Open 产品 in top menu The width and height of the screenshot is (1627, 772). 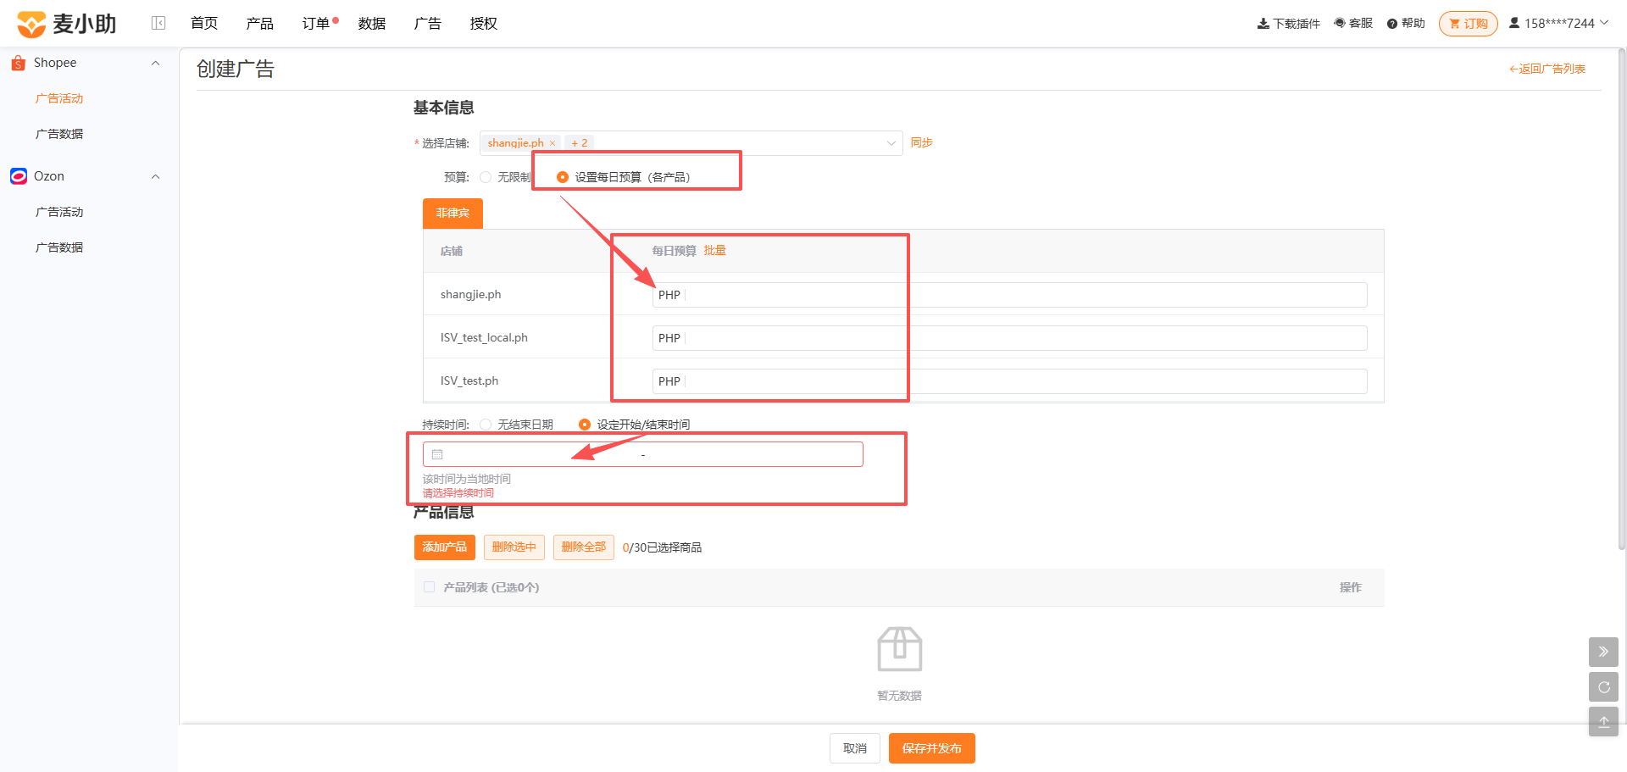260,23
